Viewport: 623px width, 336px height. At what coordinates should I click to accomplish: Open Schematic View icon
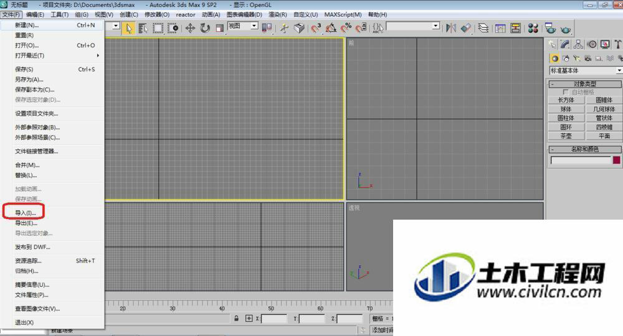(516, 29)
